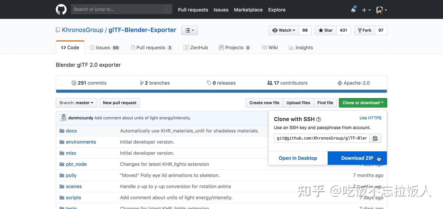Open donmccurdy's avatar thumbnail

(63, 118)
